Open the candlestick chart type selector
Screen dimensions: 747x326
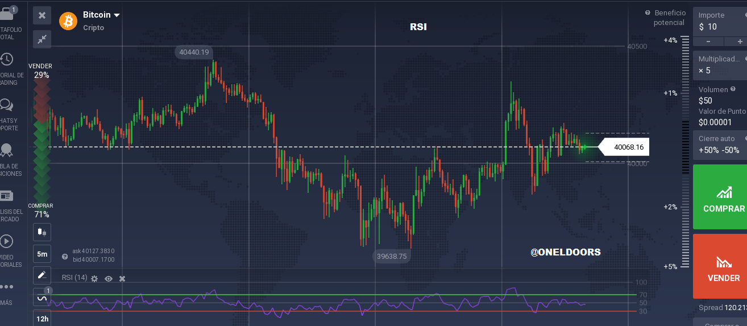[42, 232]
